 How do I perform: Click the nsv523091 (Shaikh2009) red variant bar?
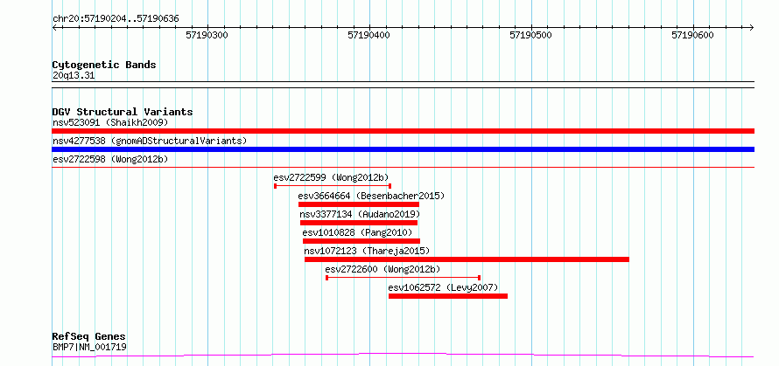point(403,131)
